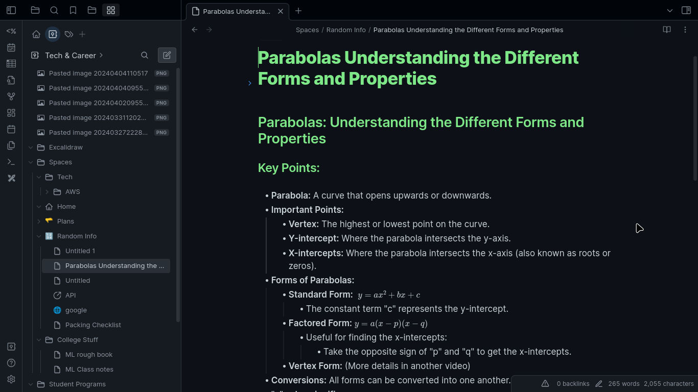The width and height of the screenshot is (698, 392).
Task: Click the file explorer sidebar scrollbar
Action: [x=178, y=194]
